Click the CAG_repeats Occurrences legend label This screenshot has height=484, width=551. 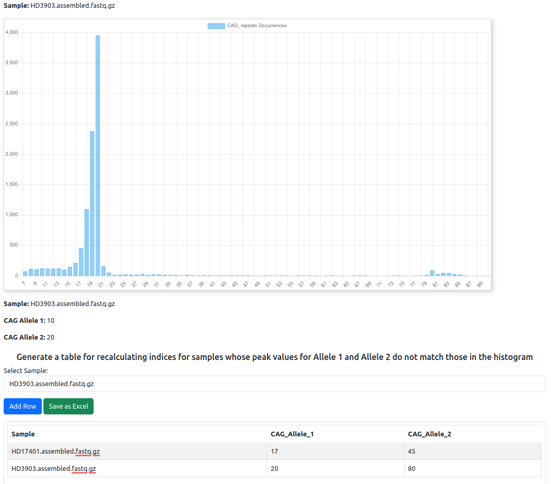click(257, 26)
